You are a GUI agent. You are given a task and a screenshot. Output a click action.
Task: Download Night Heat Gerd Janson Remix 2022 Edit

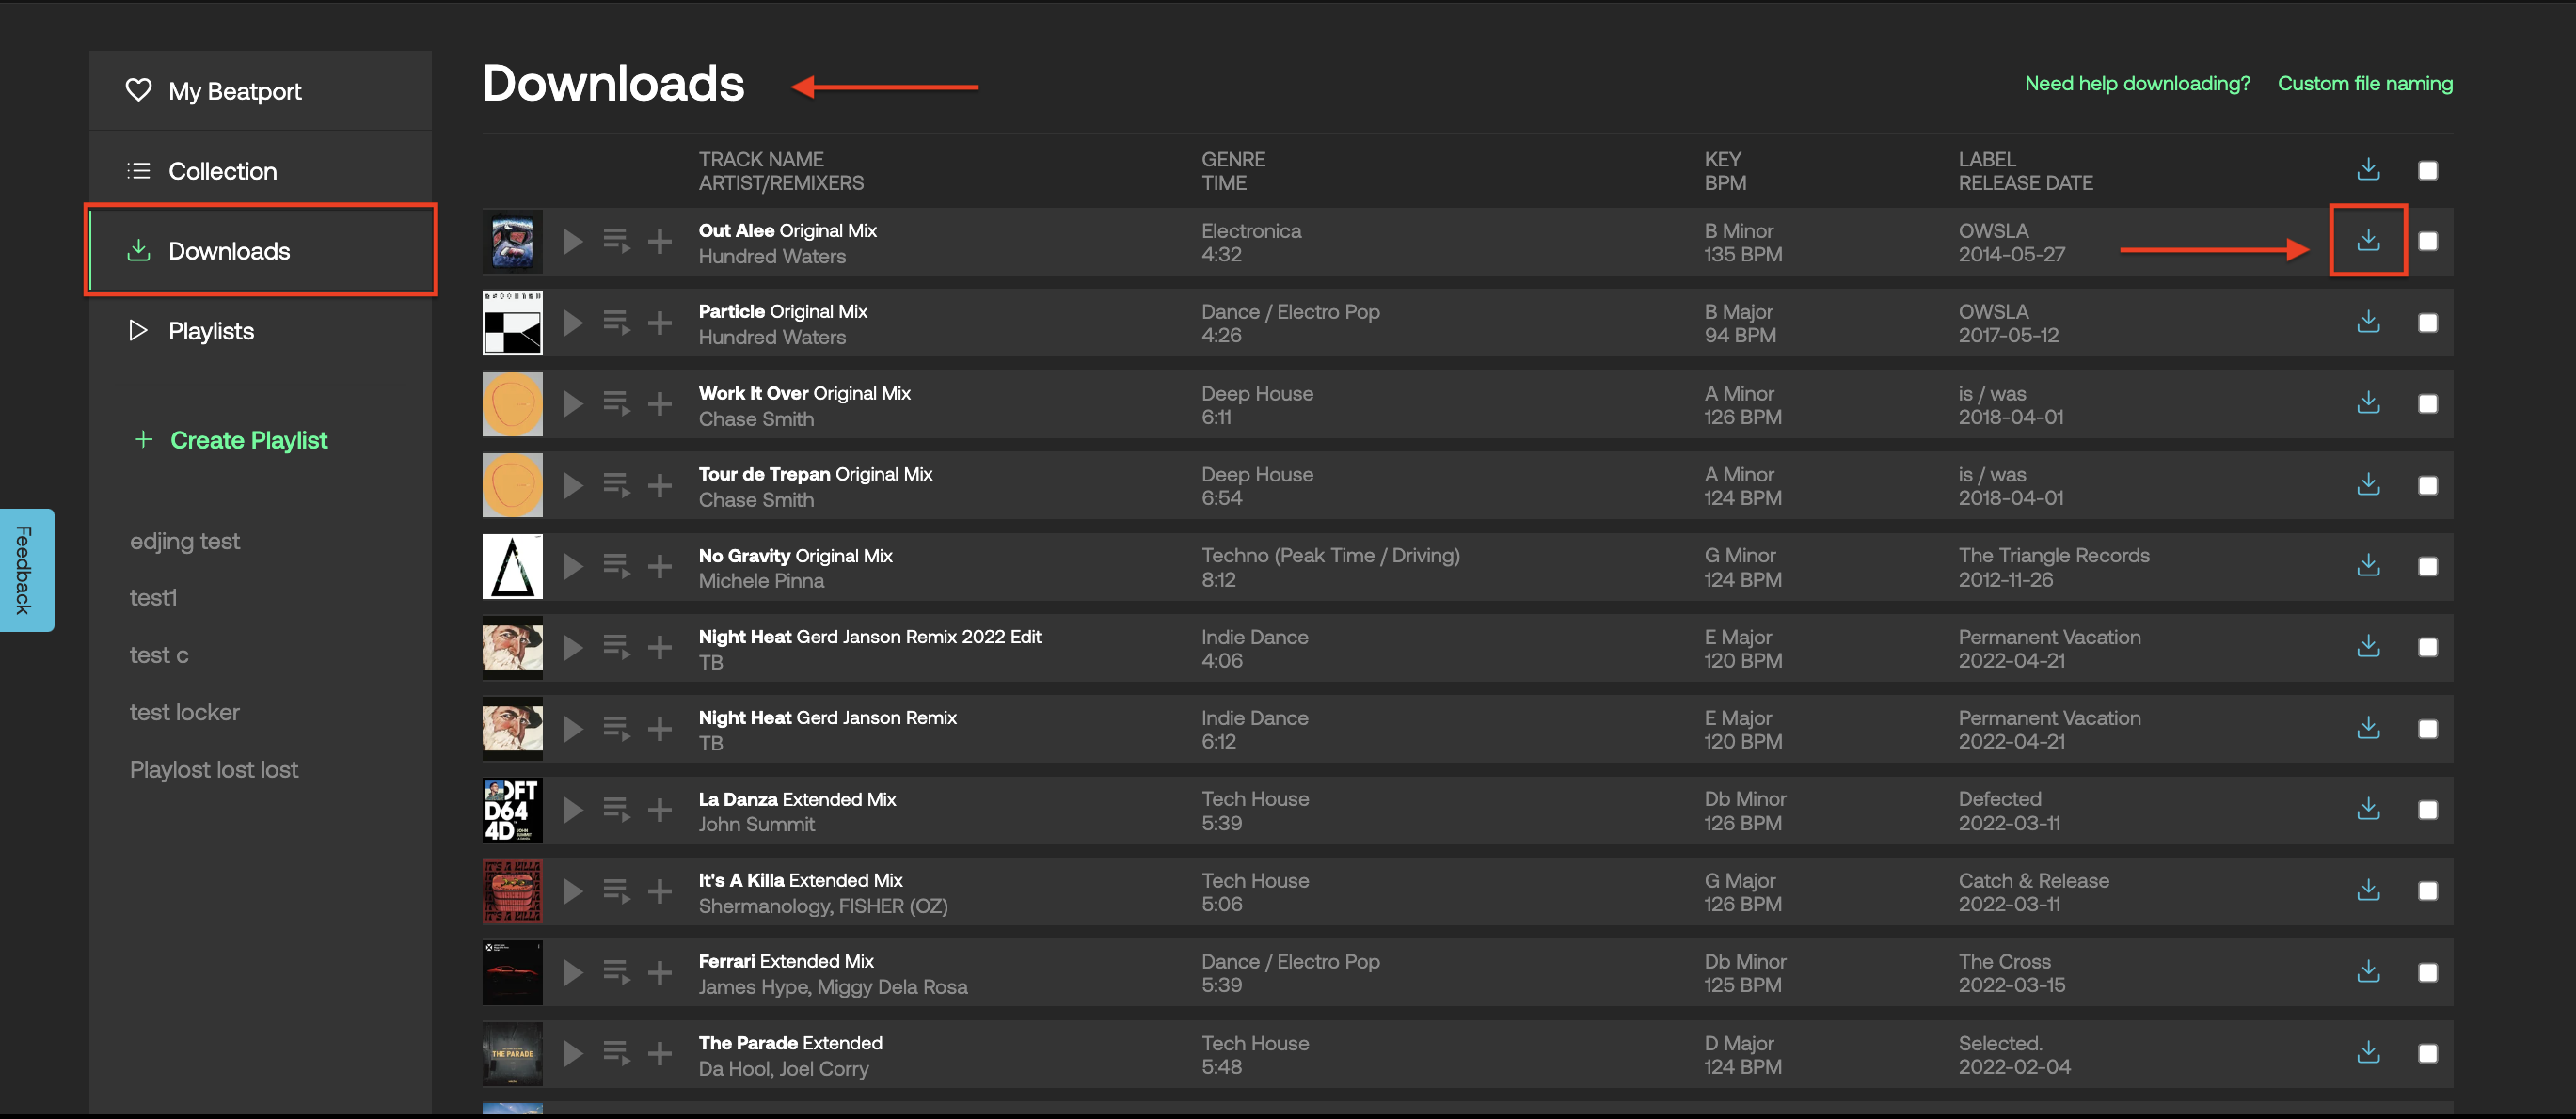coord(2367,646)
